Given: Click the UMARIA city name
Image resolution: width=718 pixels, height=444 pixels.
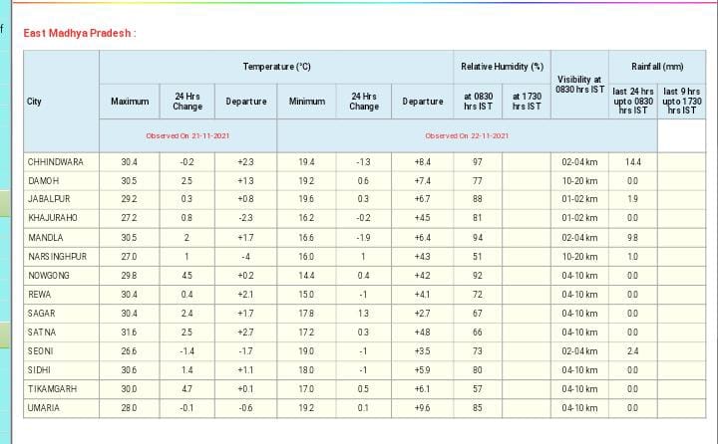Looking at the screenshot, I should click(45, 407).
